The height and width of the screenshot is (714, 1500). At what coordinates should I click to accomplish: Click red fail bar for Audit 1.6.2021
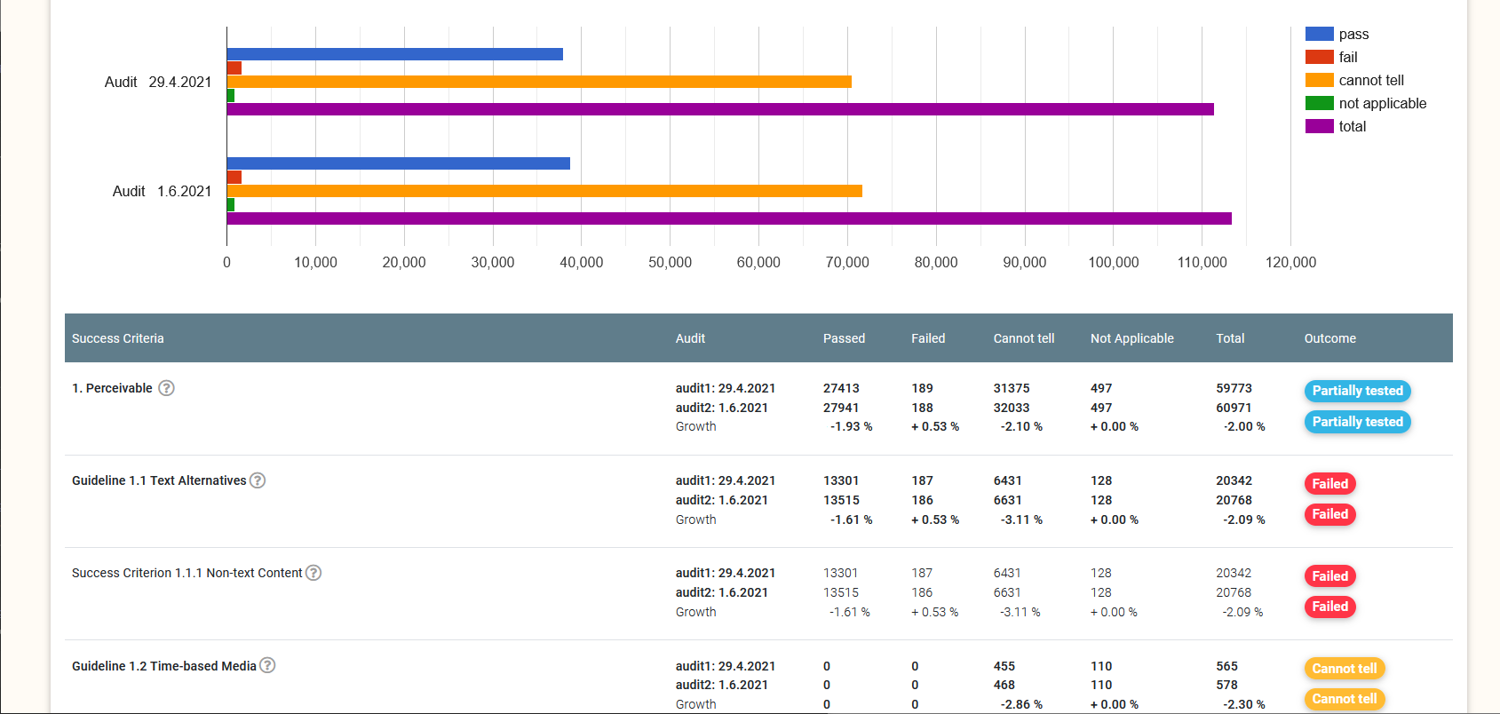click(x=234, y=177)
